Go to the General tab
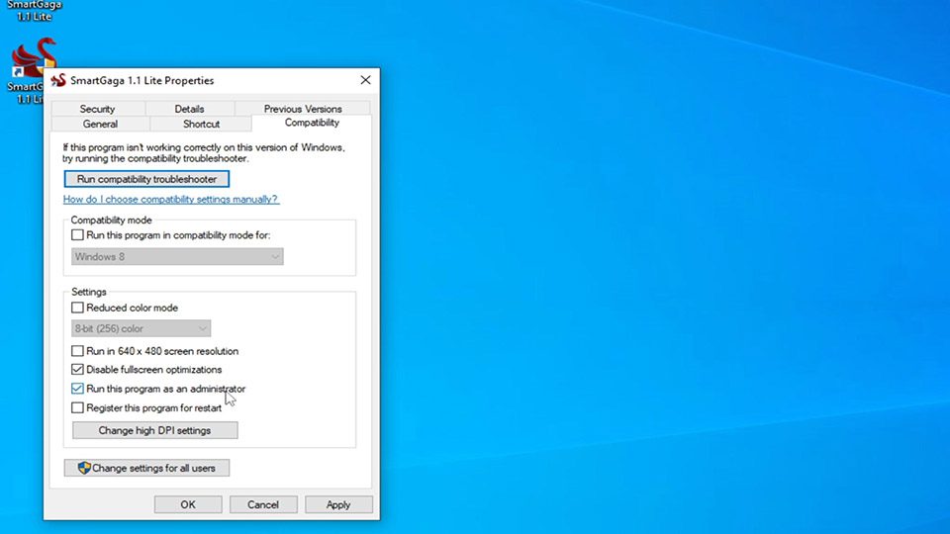Viewport: 950px width, 534px height. point(101,124)
